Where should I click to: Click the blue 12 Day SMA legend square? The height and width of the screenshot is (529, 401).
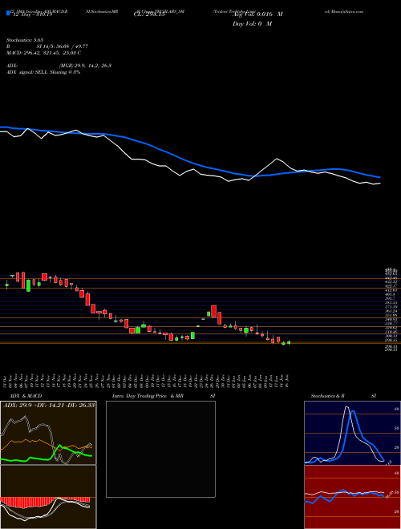point(8,14)
